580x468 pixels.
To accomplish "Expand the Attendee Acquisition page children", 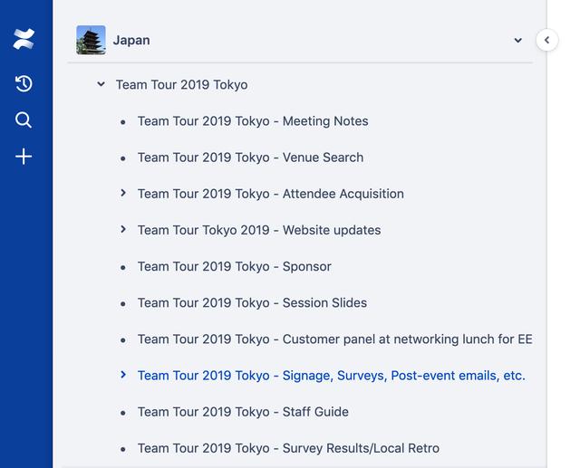I will click(x=123, y=193).
